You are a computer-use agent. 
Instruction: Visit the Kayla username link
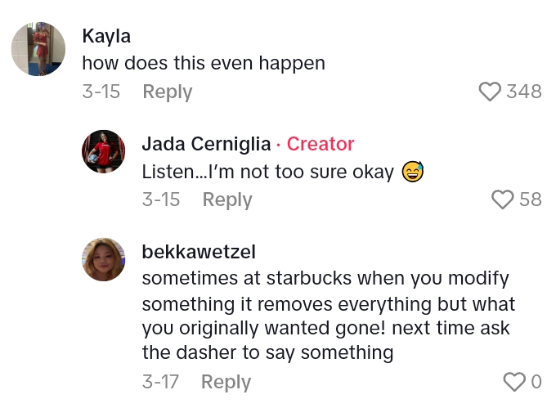(x=106, y=36)
